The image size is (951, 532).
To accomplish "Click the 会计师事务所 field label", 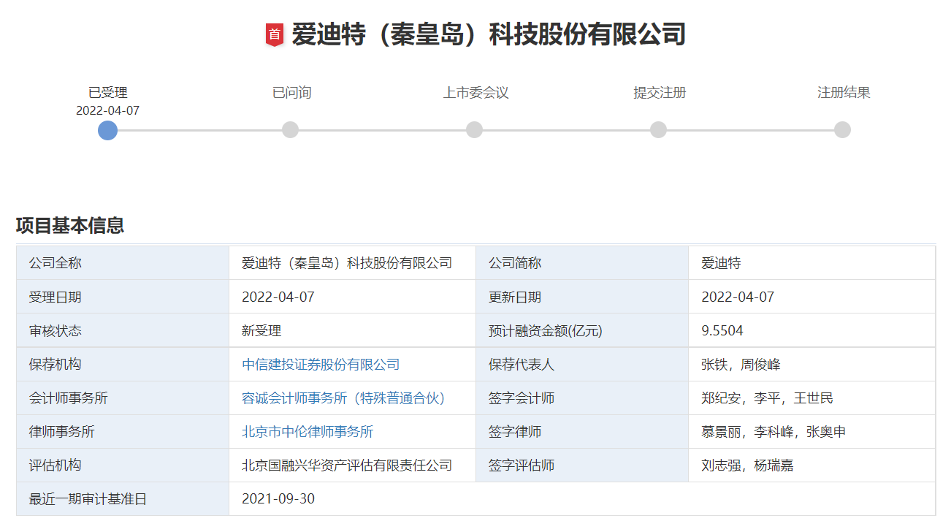I will coord(69,398).
